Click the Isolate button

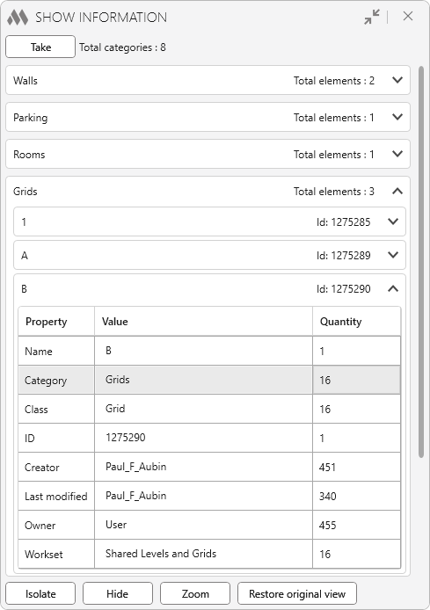(40, 593)
